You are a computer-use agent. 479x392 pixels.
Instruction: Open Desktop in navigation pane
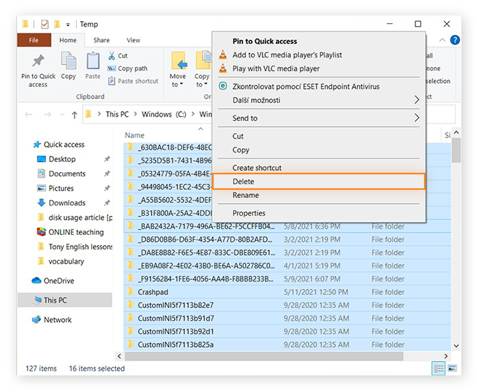[62, 159]
